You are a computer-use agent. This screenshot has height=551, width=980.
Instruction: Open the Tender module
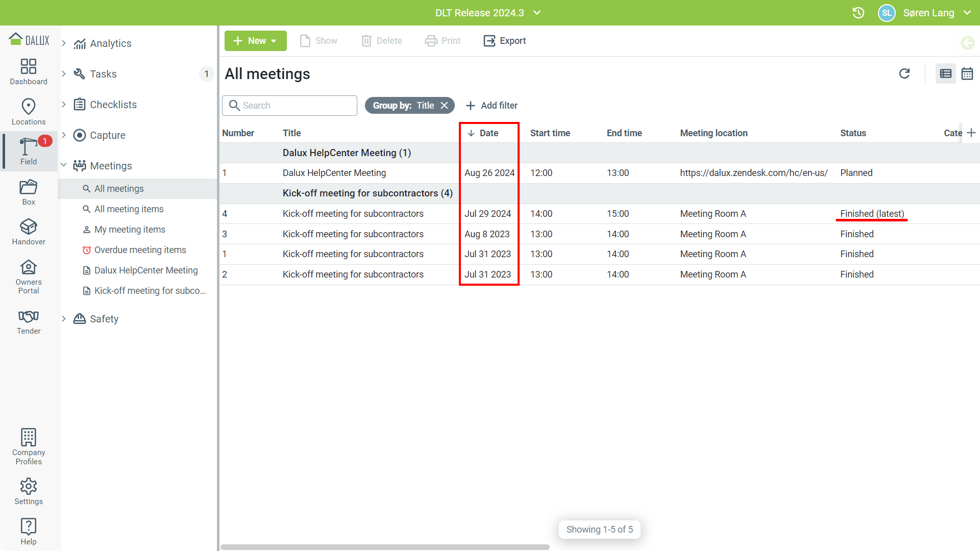pyautogui.click(x=29, y=322)
